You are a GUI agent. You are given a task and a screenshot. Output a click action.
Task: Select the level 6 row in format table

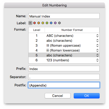[64, 60]
